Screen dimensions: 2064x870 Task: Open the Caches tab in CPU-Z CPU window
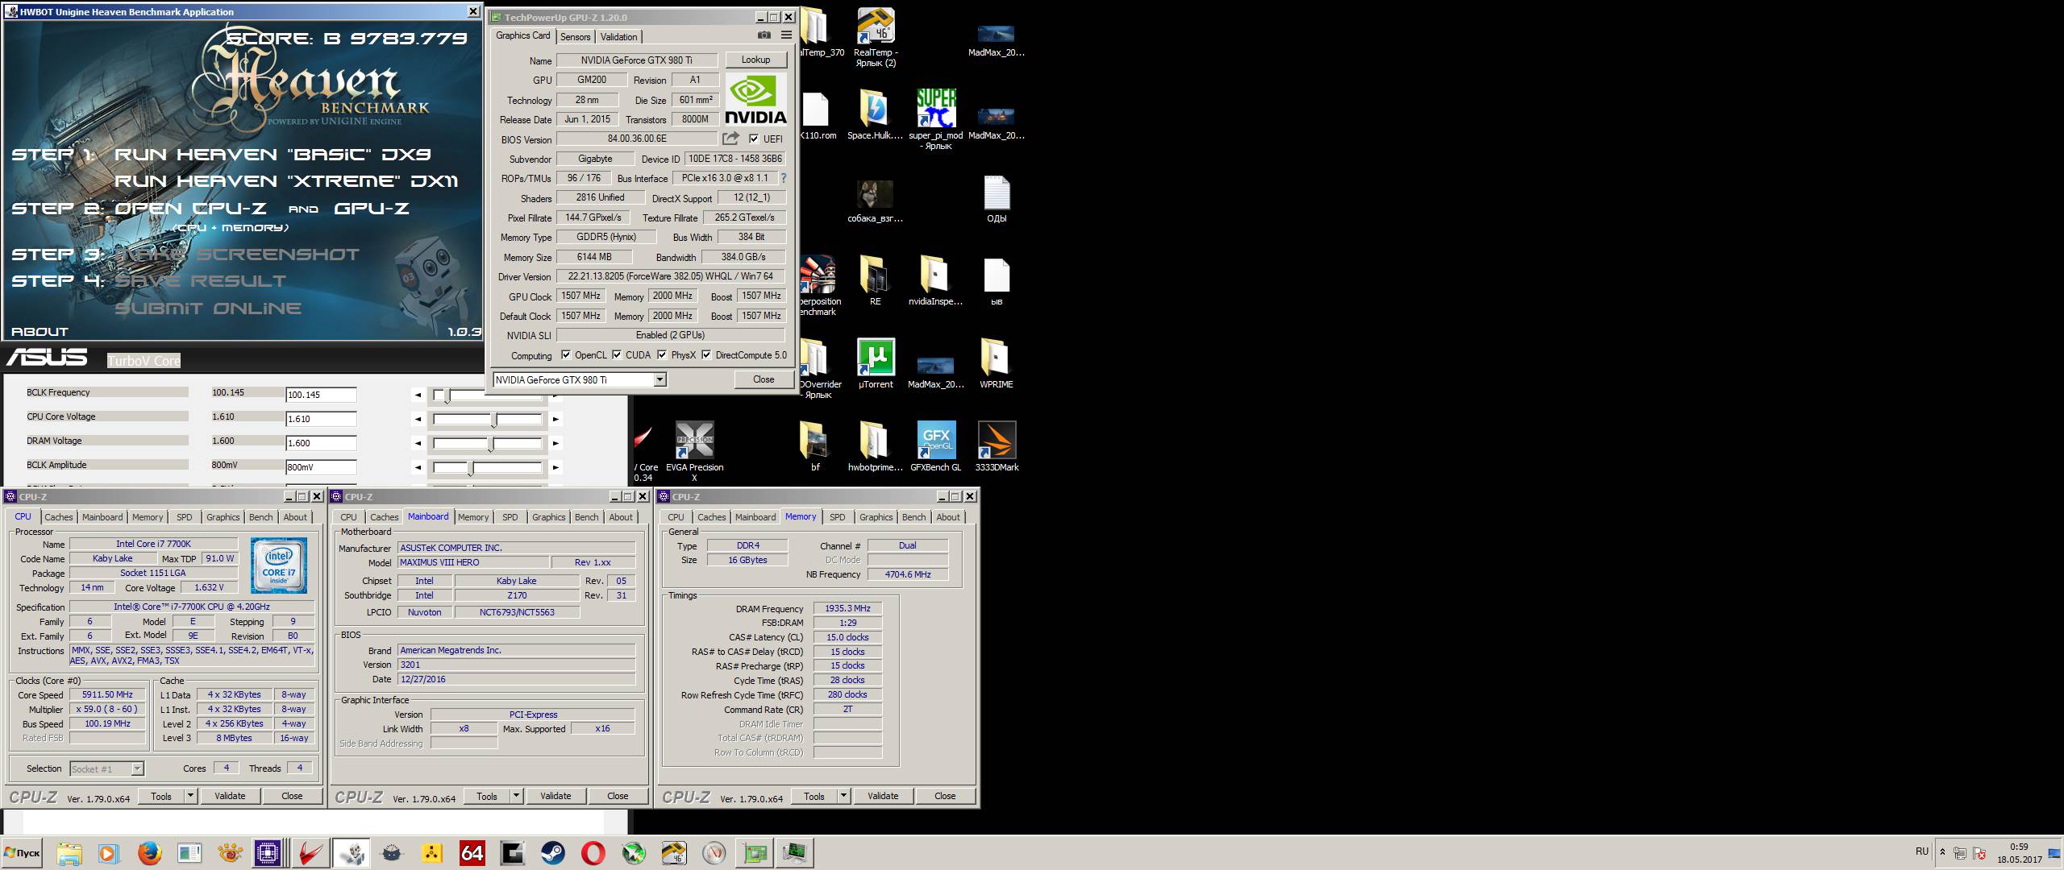point(58,517)
